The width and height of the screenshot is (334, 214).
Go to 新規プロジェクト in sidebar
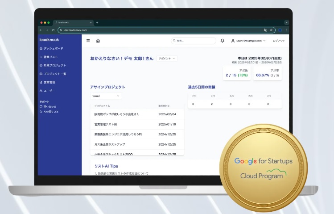54,65
